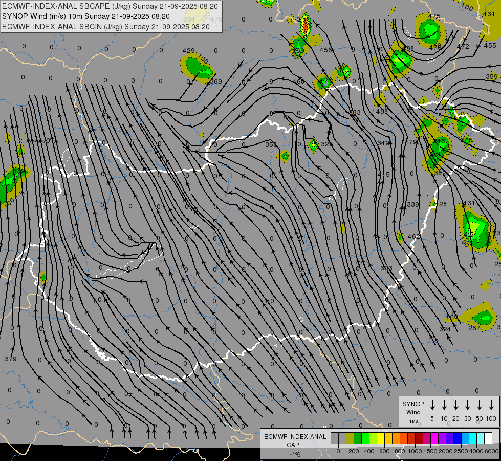Click the 428 value on the map
The image size is (501, 461).
click(x=441, y=204)
